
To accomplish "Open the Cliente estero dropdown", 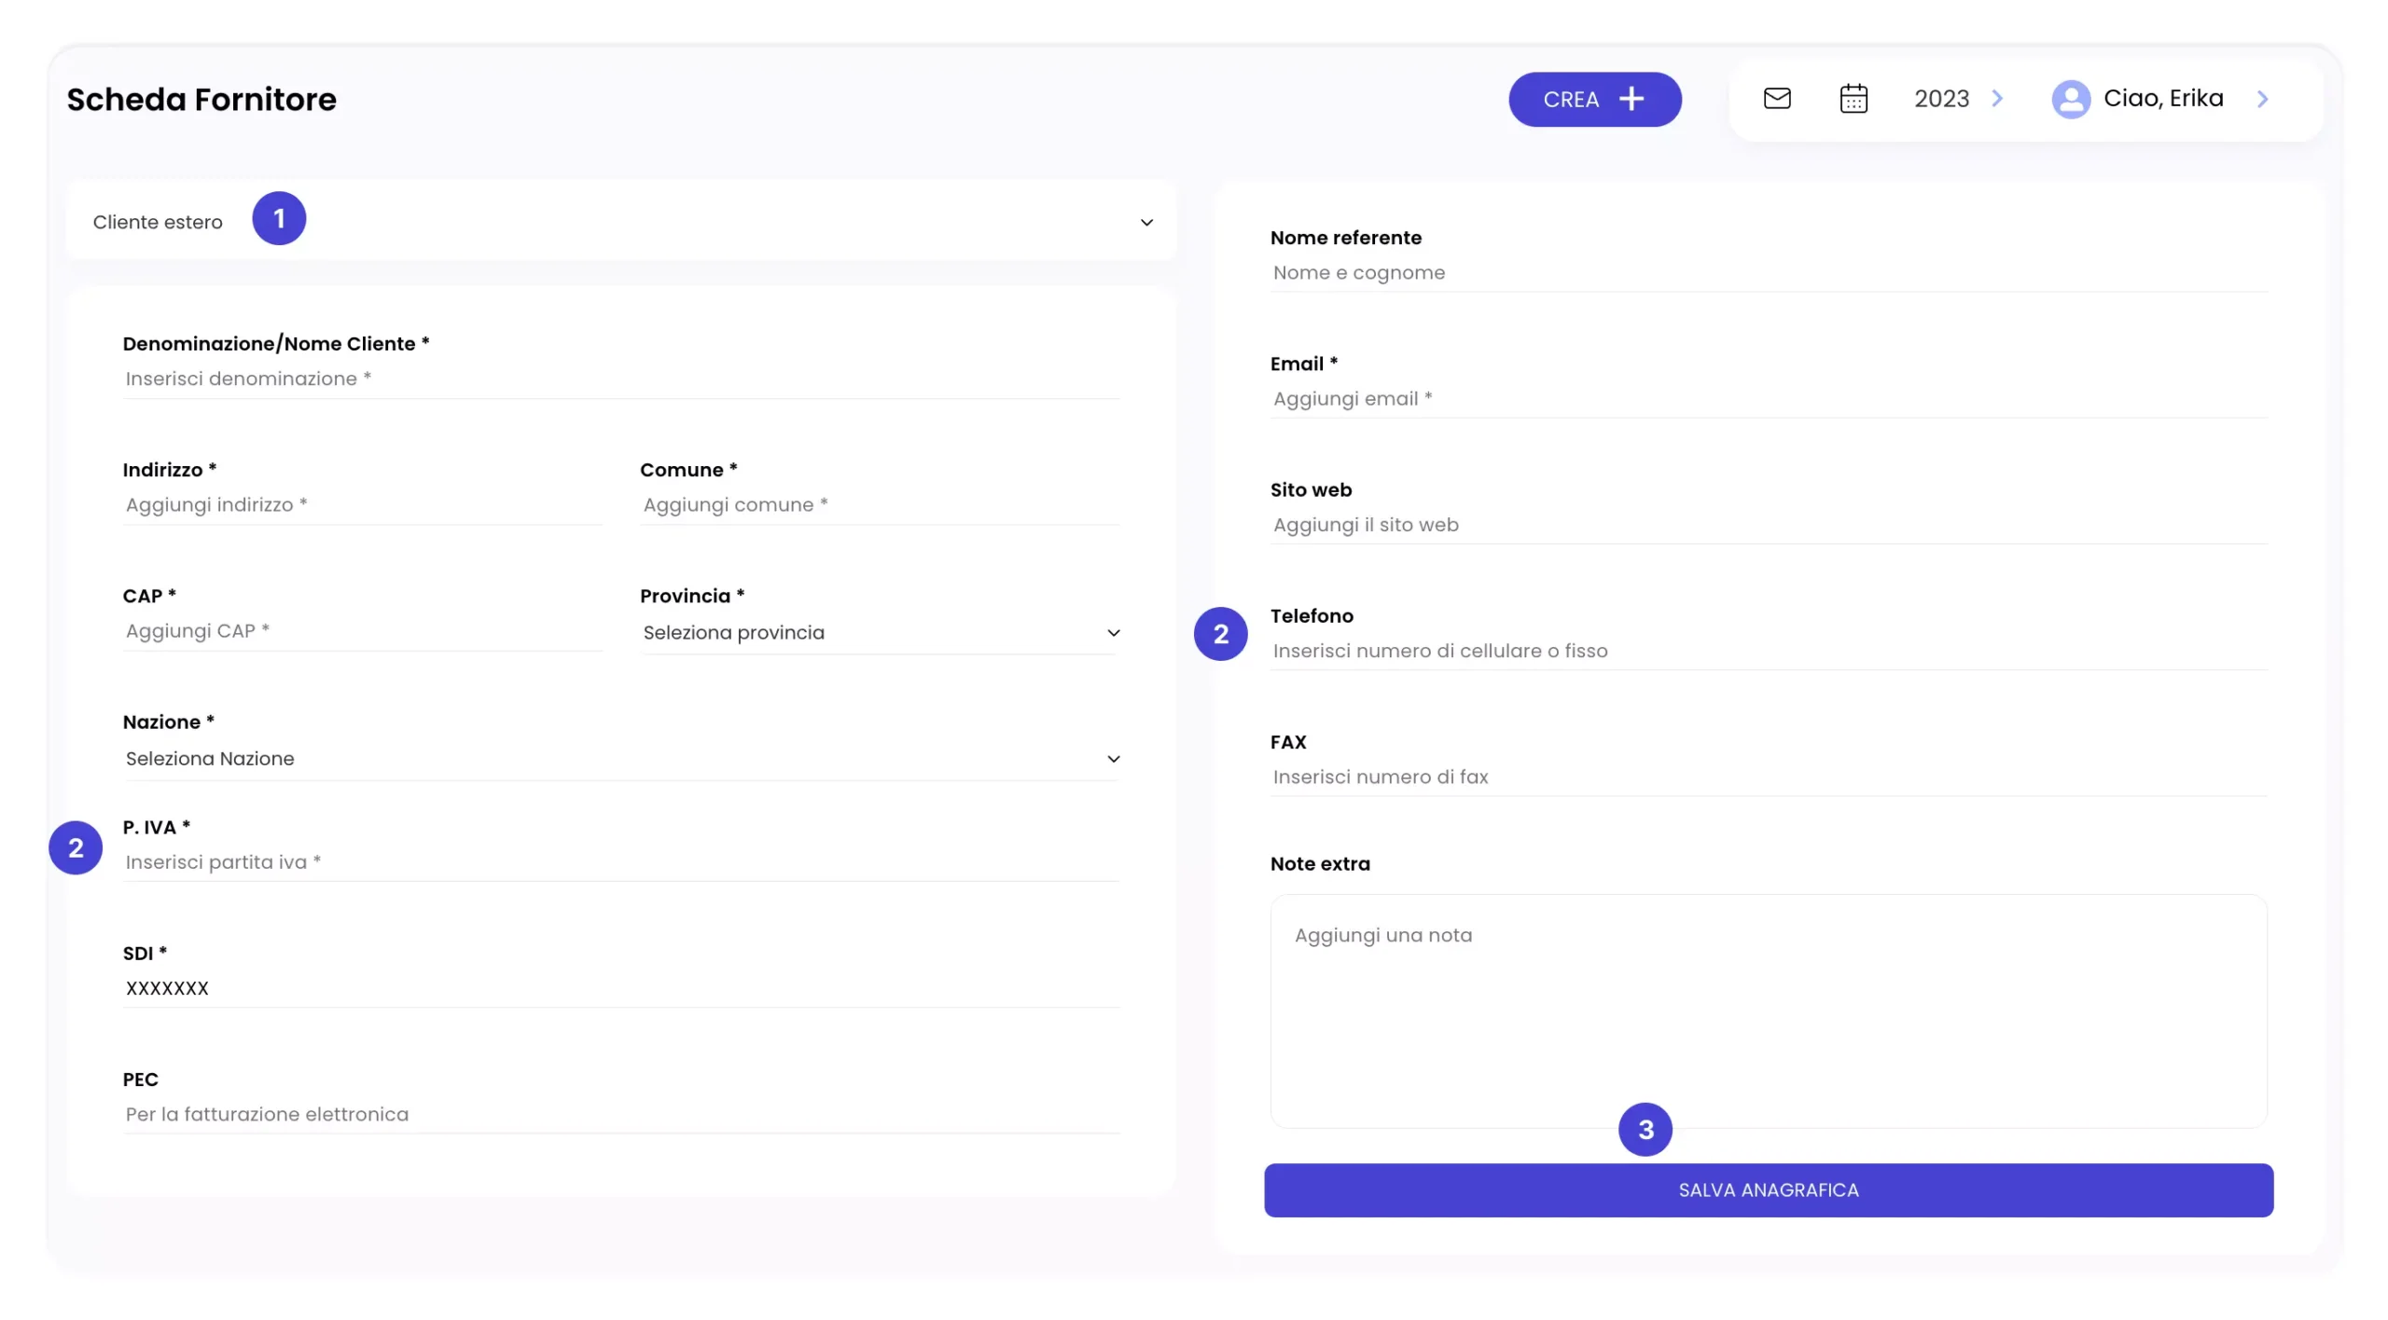I will pyautogui.click(x=621, y=222).
